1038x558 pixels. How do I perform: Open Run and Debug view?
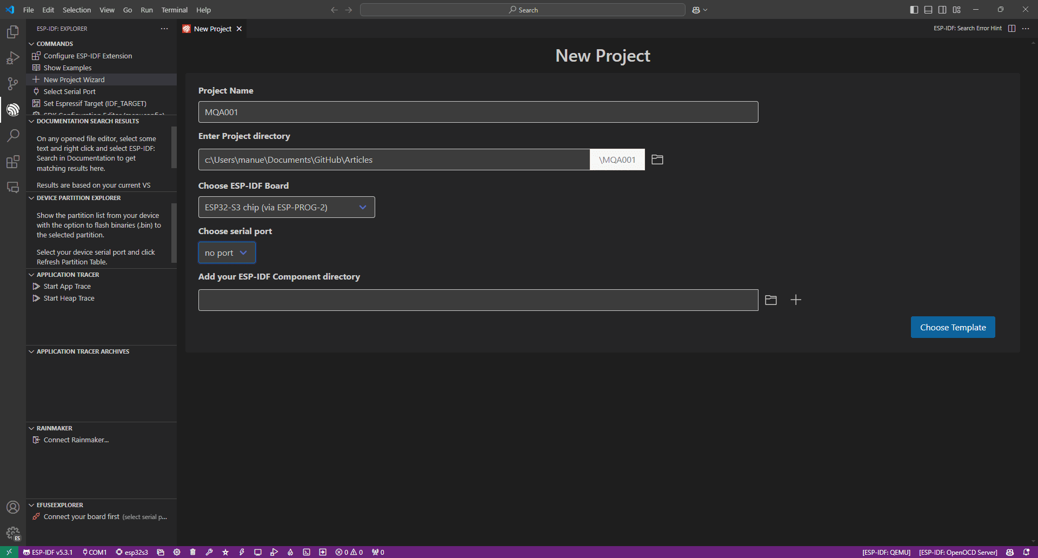13,58
